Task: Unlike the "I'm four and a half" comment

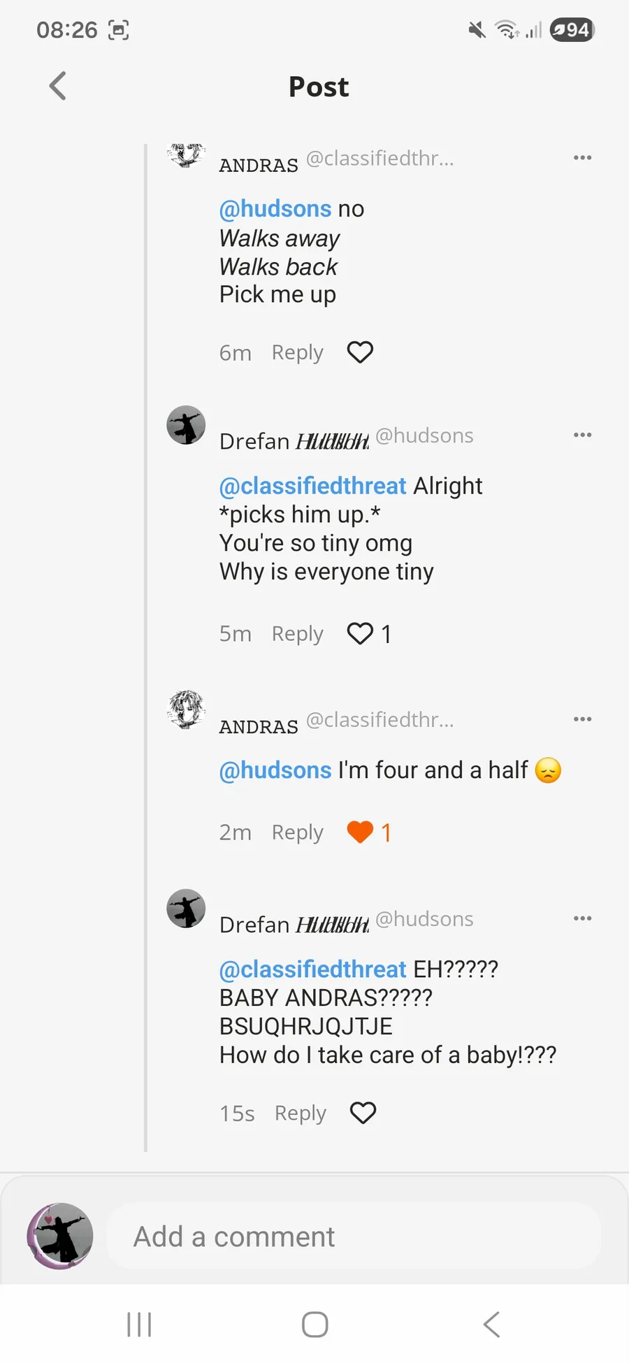Action: coord(360,832)
